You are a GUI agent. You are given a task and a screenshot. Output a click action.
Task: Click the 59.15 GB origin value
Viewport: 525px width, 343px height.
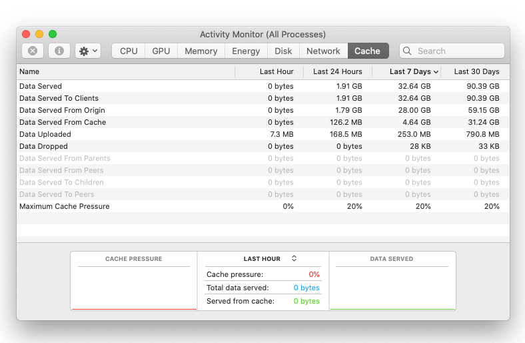pyautogui.click(x=484, y=110)
